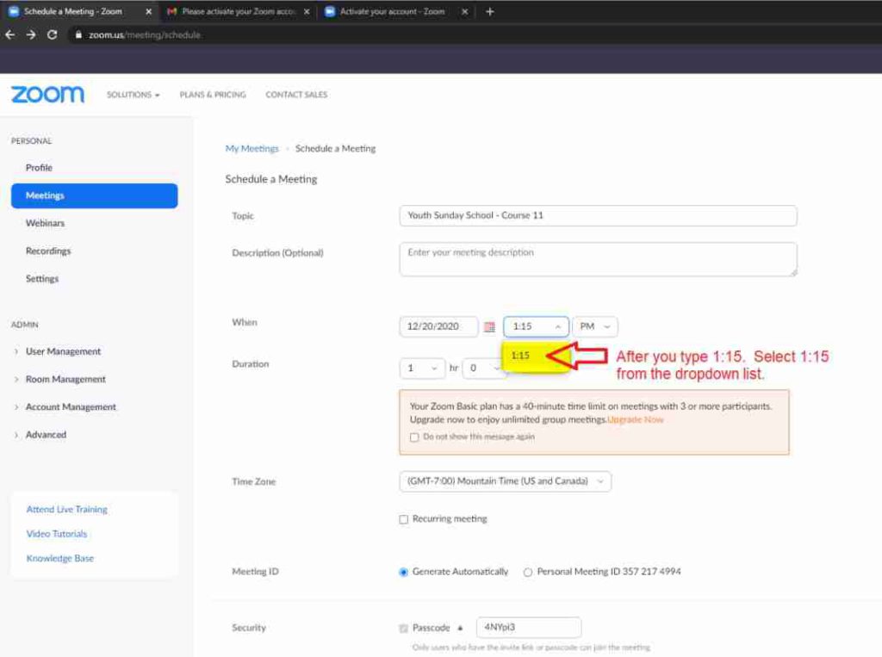Expand User Management section
The image size is (882, 657).
coord(63,351)
